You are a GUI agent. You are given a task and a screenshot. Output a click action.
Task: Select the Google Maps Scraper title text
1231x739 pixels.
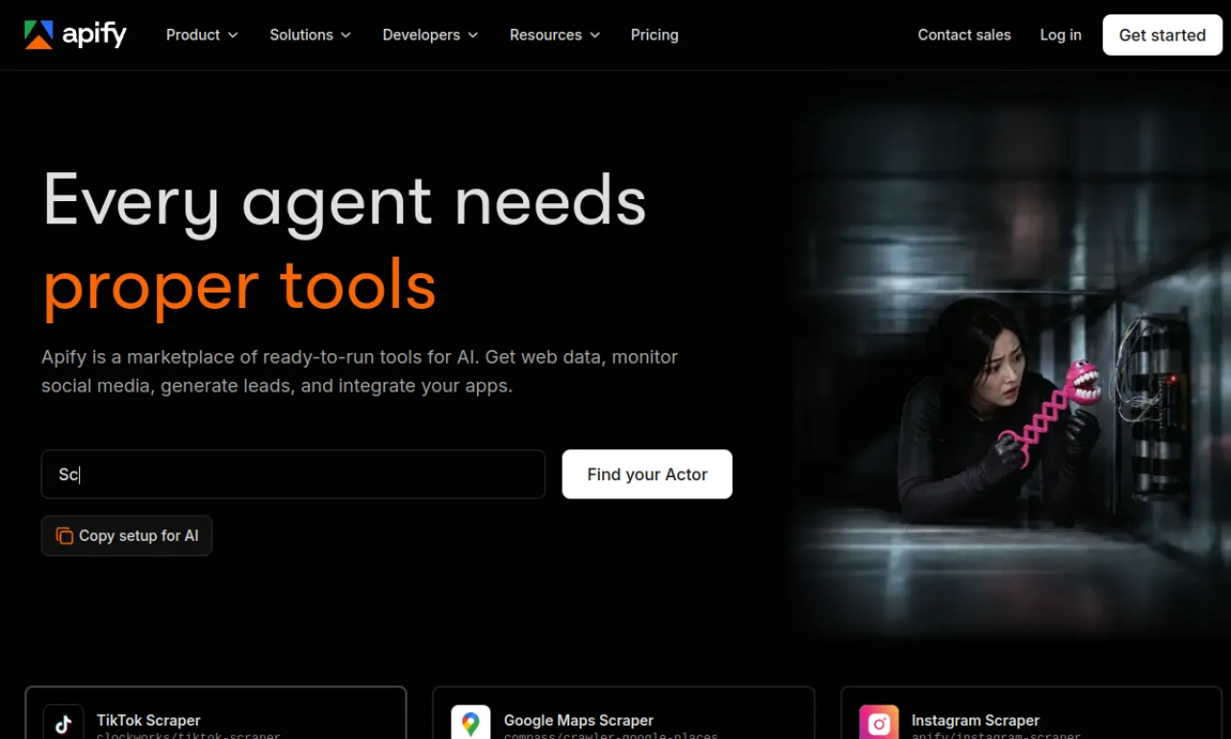[x=579, y=720]
